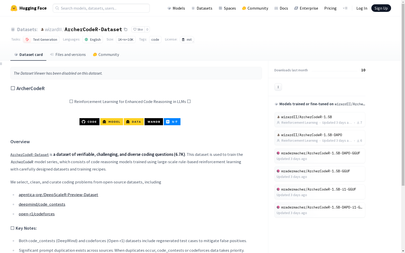
Task: Open the Datasets nav menu
Action: point(202,8)
